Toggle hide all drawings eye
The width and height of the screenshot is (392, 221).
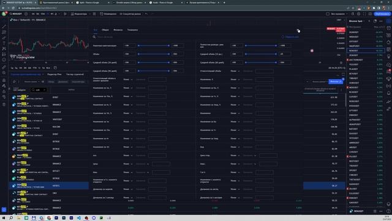click(x=4, y=97)
